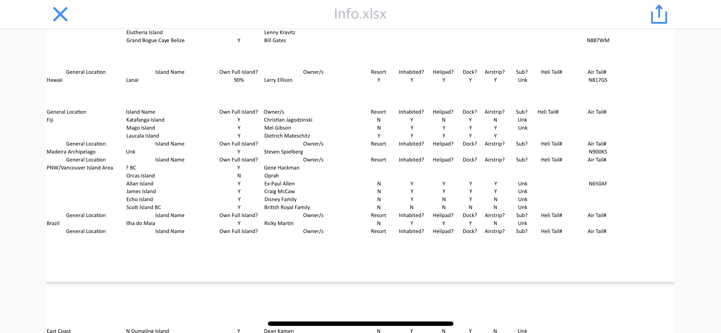Image resolution: width=721 pixels, height=333 pixels.
Task: Select the 'Mel Gibson' cell
Action: pyautogui.click(x=278, y=128)
